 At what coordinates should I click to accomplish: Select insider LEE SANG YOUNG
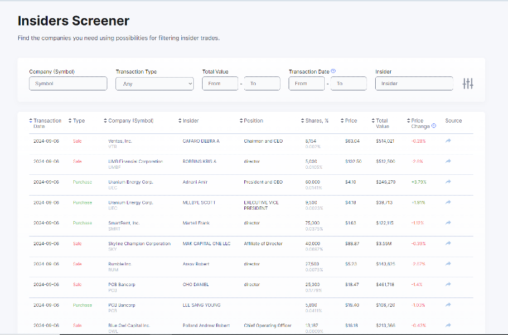pos(201,305)
